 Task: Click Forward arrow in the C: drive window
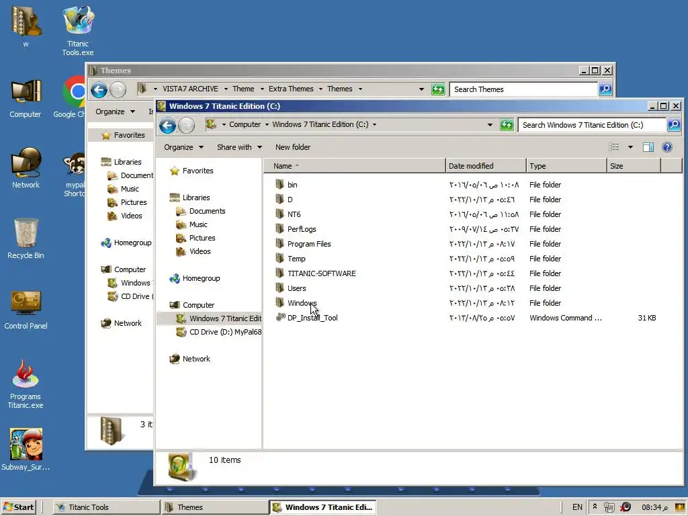pos(186,126)
